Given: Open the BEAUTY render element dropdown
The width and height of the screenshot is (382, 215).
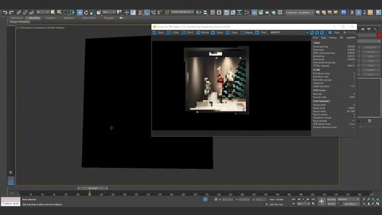Looking at the screenshot, I should [289, 32].
